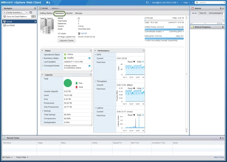Collapse the Savings group
The height and width of the screenshot is (162, 227).
click(42, 111)
